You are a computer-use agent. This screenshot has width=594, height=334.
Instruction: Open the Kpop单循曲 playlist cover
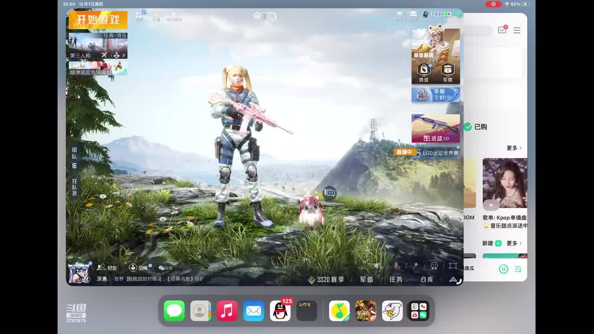pos(505,183)
